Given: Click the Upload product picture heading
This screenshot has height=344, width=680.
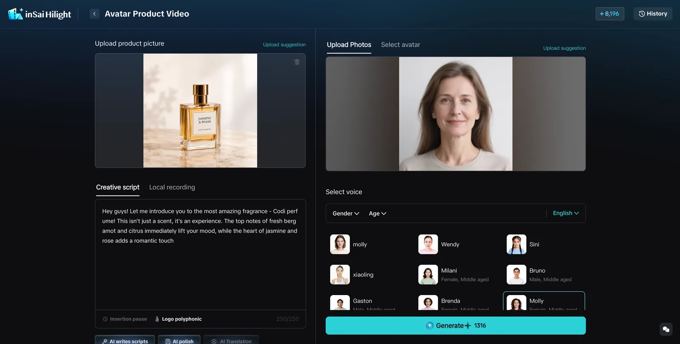Looking at the screenshot, I should (x=130, y=43).
